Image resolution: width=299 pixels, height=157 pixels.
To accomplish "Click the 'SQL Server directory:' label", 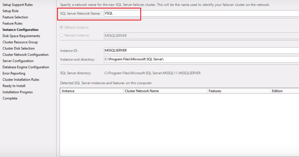I will (x=76, y=73).
